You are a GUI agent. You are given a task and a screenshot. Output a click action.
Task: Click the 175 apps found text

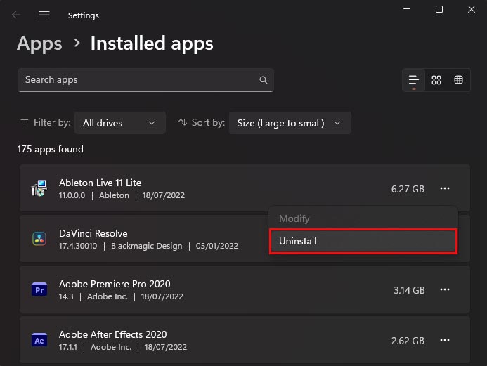51,150
